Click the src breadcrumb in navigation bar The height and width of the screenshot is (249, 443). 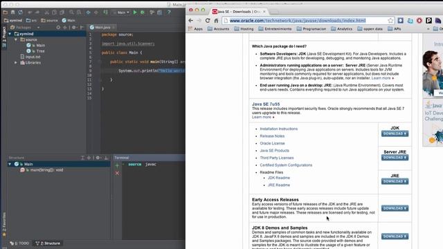31,20
